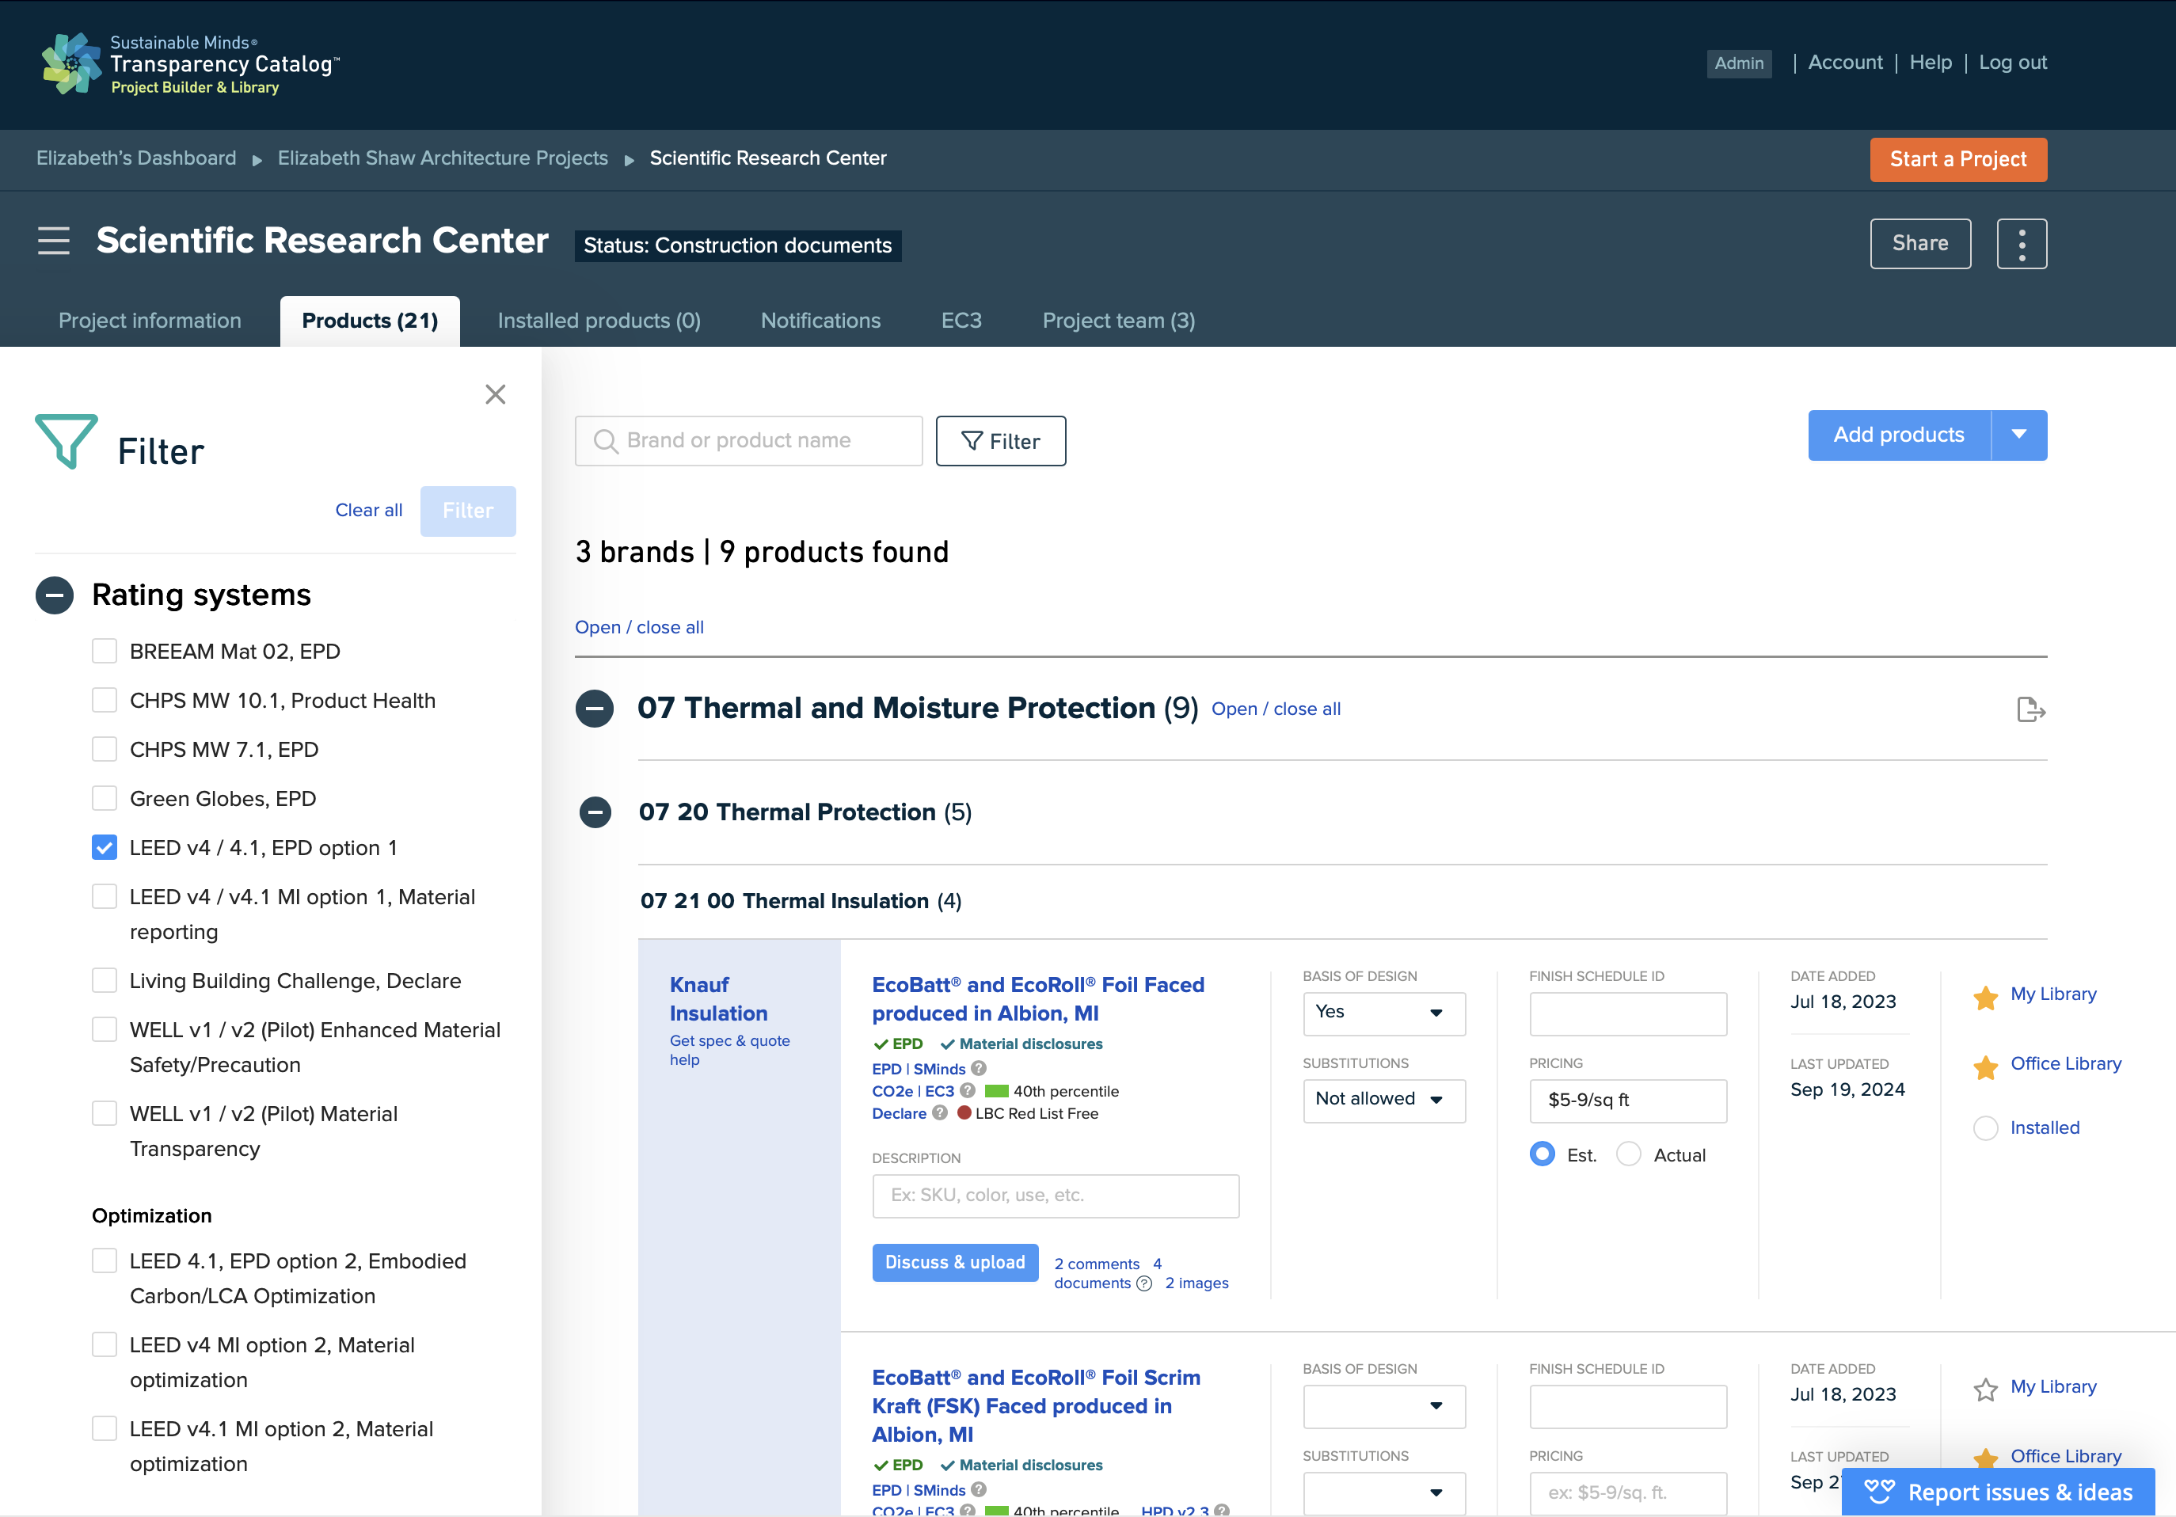Click the Start a Project button

[x=1958, y=159]
